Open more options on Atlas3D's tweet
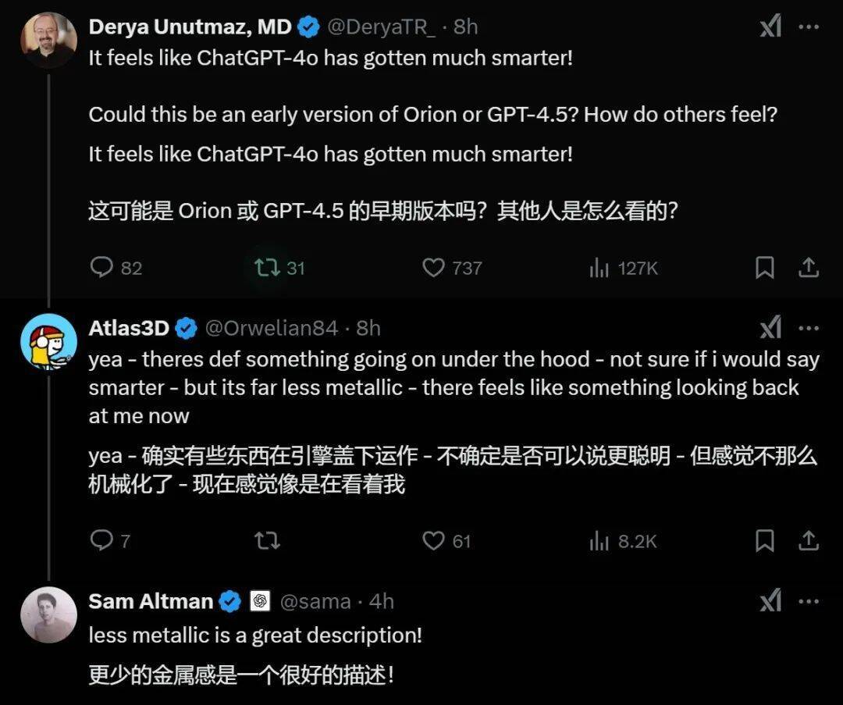The image size is (843, 705). click(809, 328)
